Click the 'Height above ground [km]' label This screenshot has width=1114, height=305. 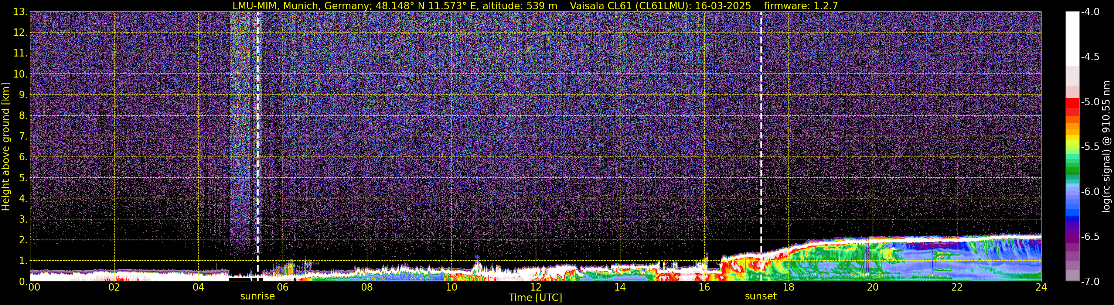pos(6,147)
